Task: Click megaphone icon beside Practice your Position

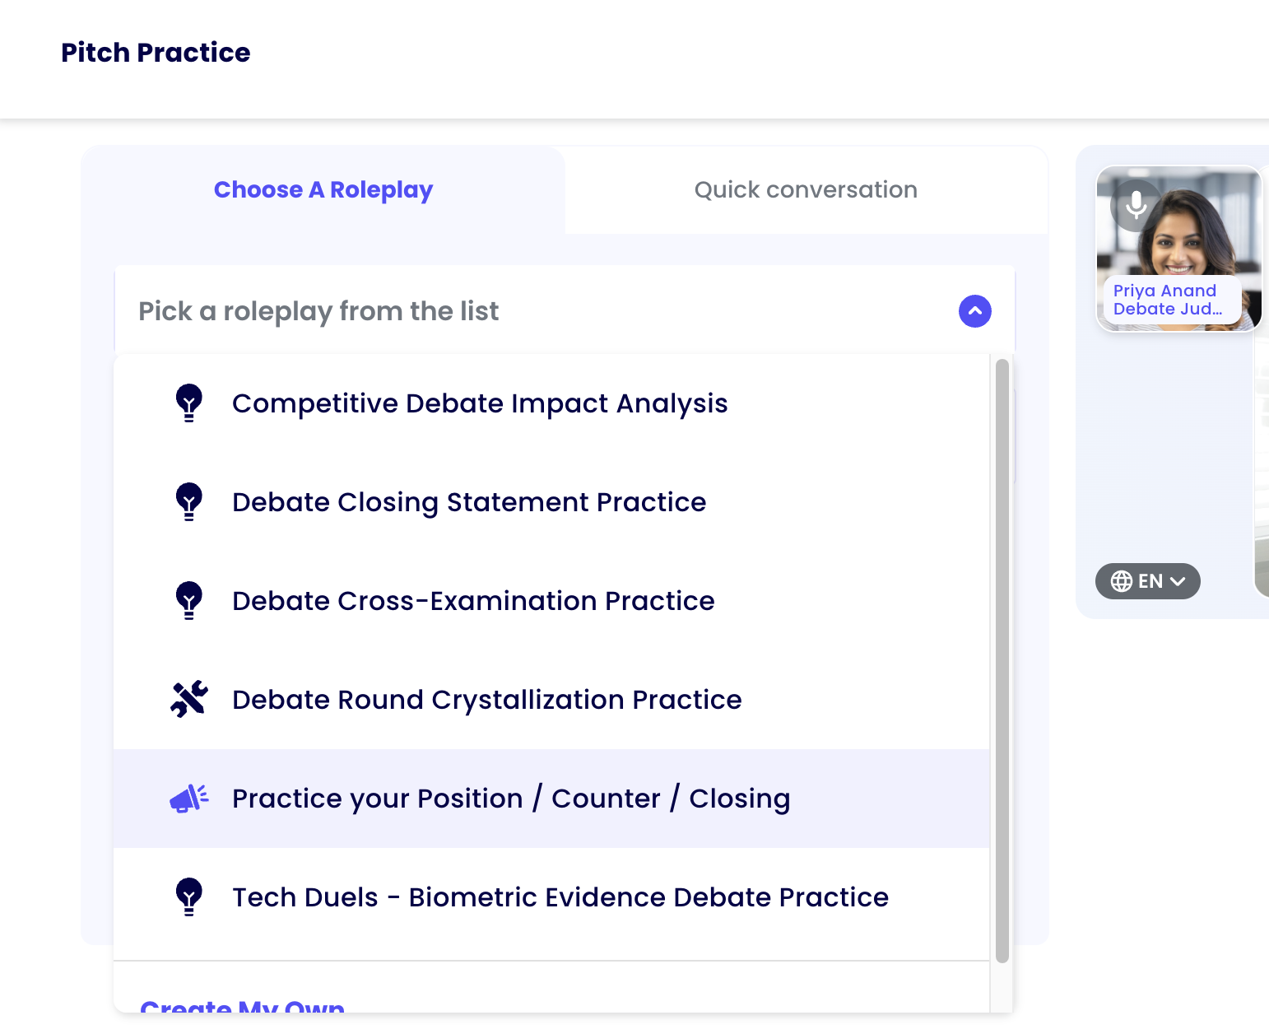Action: point(189,798)
